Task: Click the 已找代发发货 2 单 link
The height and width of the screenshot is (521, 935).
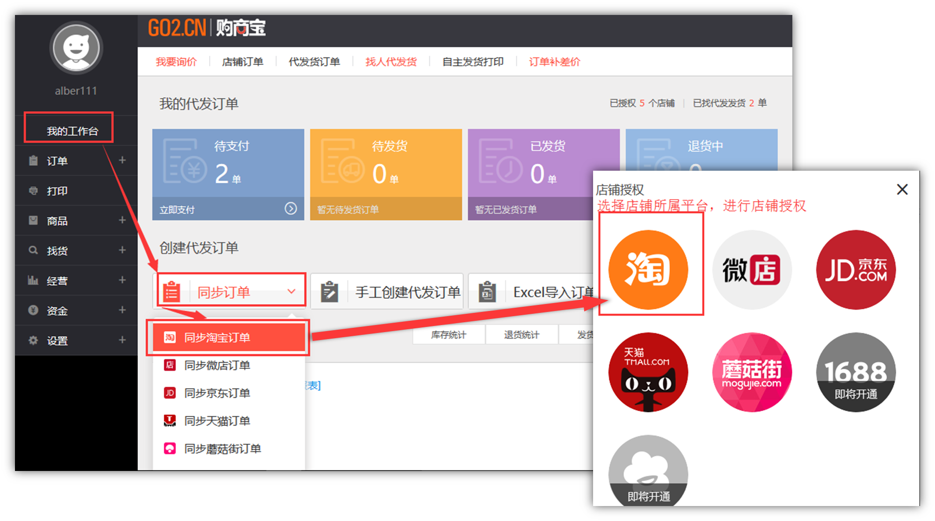Action: (730, 103)
